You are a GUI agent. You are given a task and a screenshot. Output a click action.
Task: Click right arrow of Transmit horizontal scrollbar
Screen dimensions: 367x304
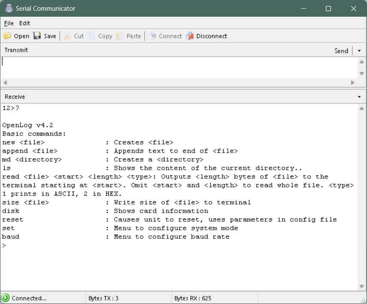pos(353,82)
